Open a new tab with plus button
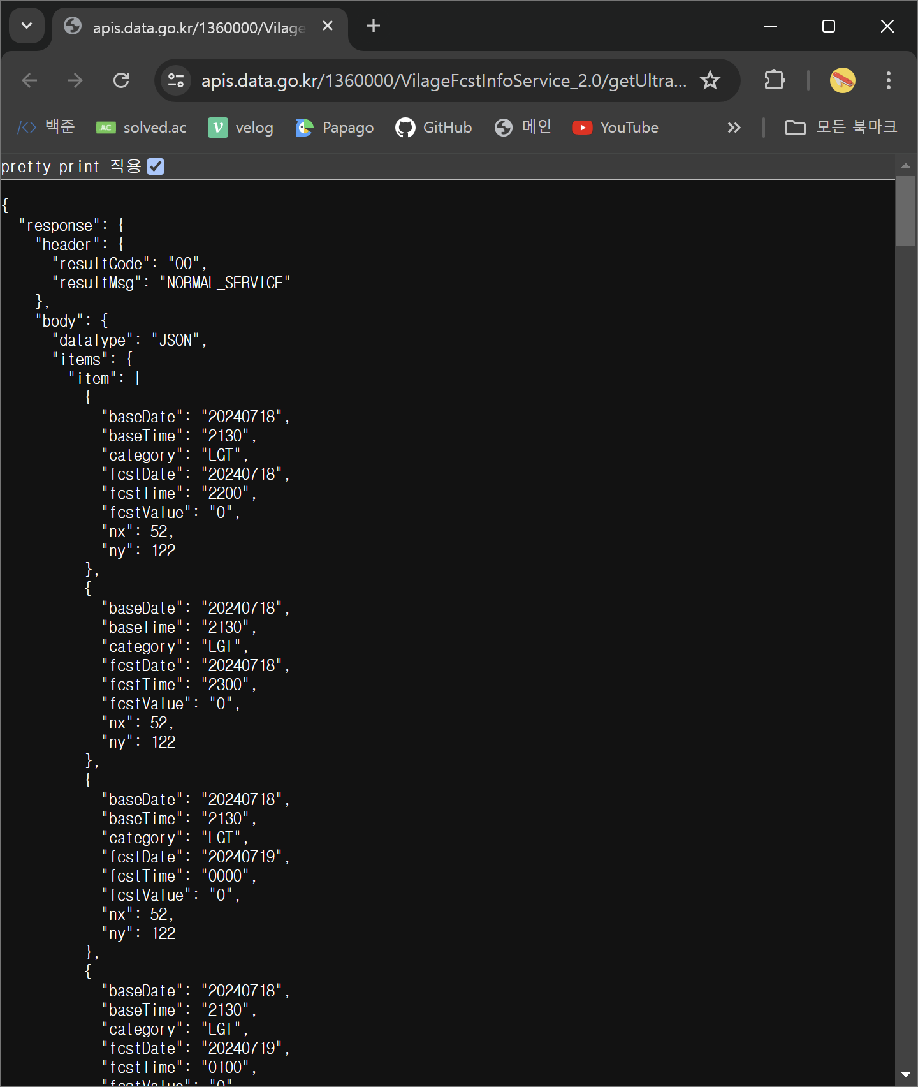This screenshot has width=918, height=1087. pyautogui.click(x=374, y=26)
